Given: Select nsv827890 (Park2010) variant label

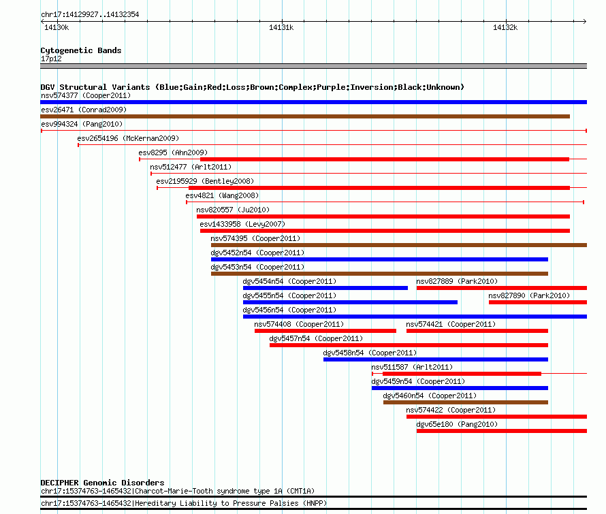Looking at the screenshot, I should tap(529, 295).
